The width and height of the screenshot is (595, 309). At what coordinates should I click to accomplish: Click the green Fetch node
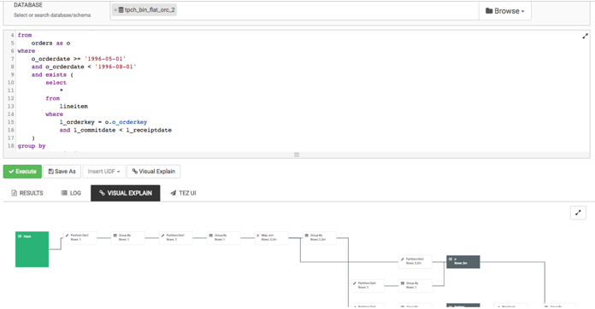click(x=32, y=249)
